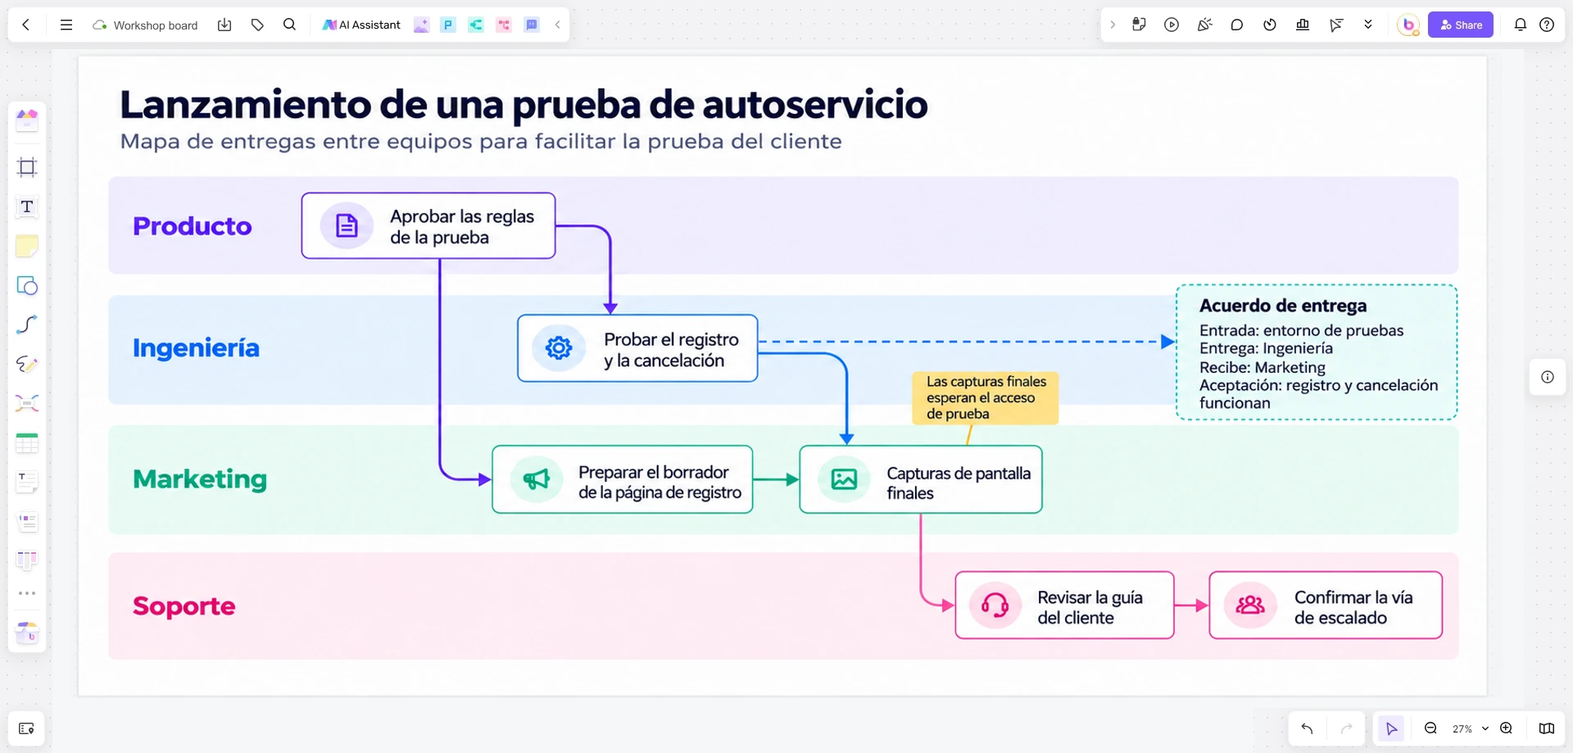Insert a table with the Table tool
Image resolution: width=1573 pixels, height=753 pixels.
(27, 443)
